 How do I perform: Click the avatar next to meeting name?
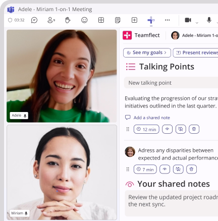[x=175, y=35]
